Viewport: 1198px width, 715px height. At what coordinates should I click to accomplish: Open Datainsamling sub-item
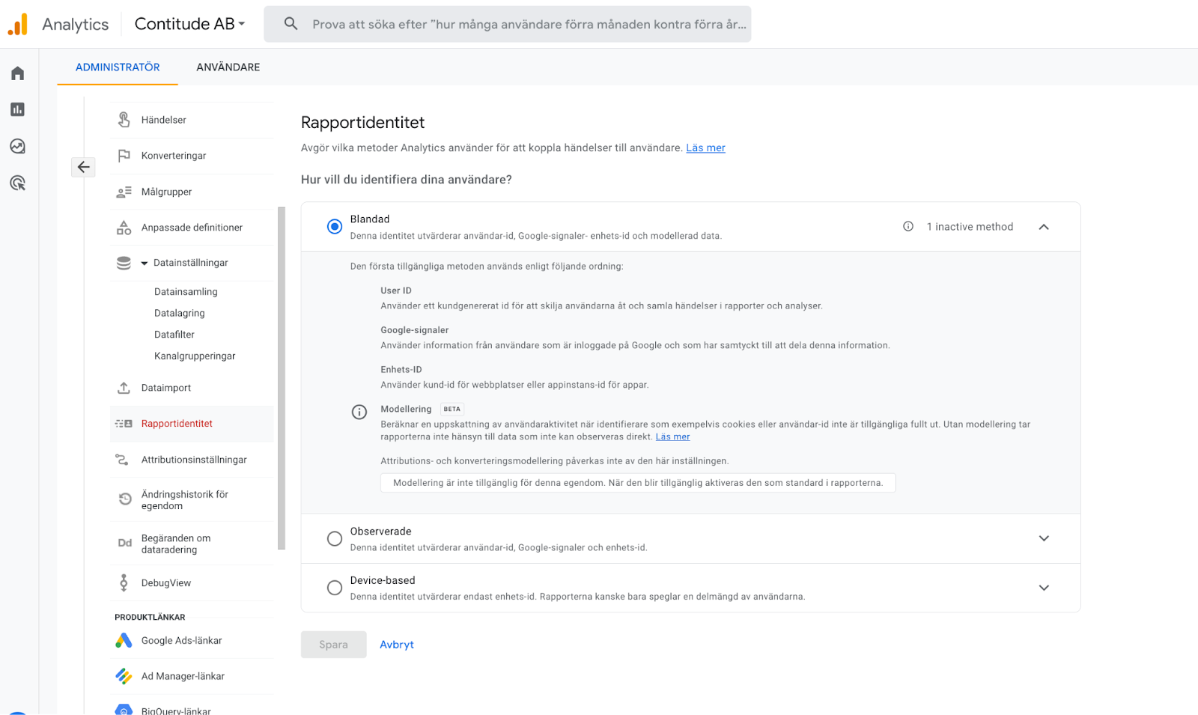pyautogui.click(x=186, y=292)
